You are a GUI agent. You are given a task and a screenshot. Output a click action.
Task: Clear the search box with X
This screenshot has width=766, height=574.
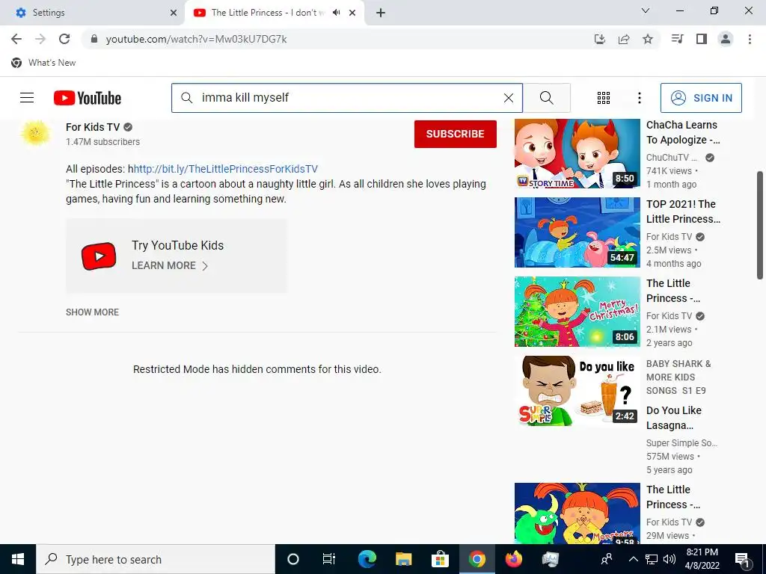click(x=509, y=98)
